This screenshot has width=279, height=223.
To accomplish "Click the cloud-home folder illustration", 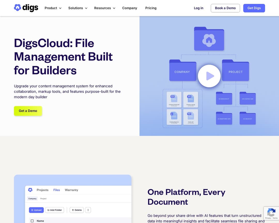I will (x=209, y=39).
